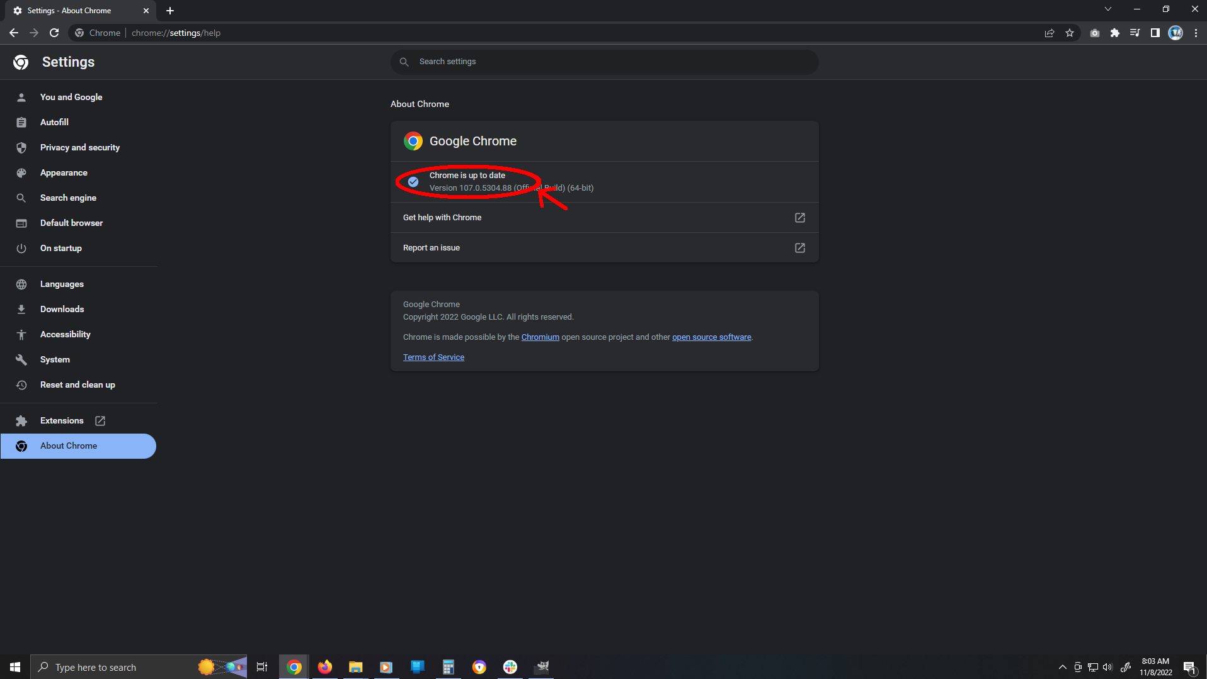Open the Chromium project link

(540, 337)
